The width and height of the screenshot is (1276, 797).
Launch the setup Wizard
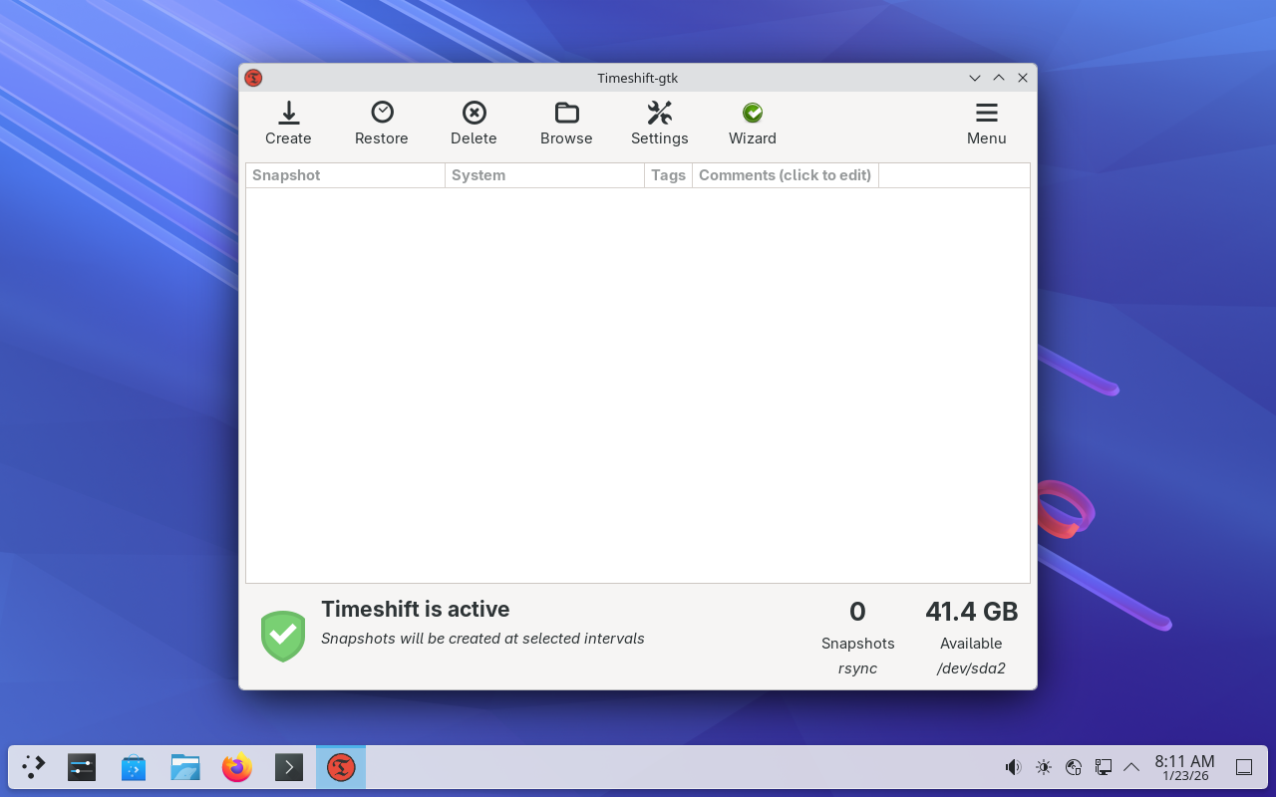click(x=752, y=124)
